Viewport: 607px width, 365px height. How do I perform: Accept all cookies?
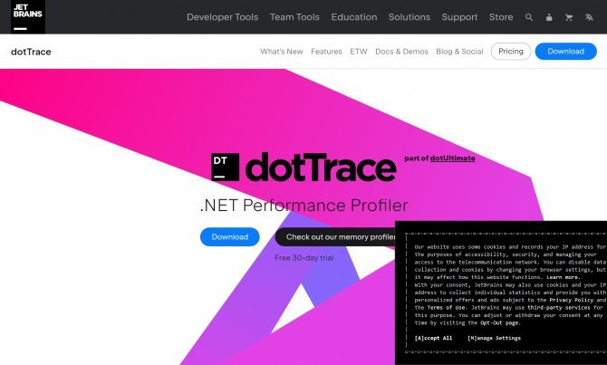[433, 338]
